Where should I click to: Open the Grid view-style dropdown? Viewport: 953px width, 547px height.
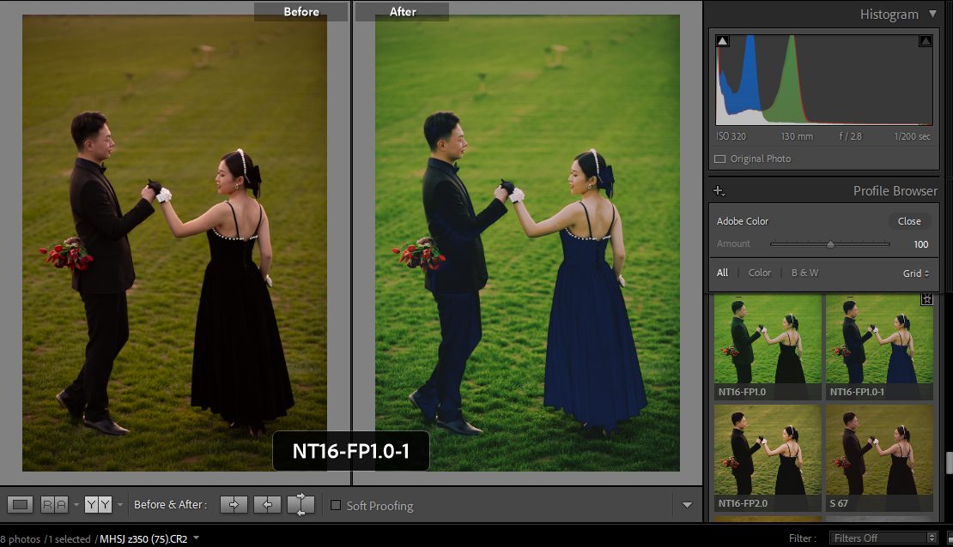915,273
